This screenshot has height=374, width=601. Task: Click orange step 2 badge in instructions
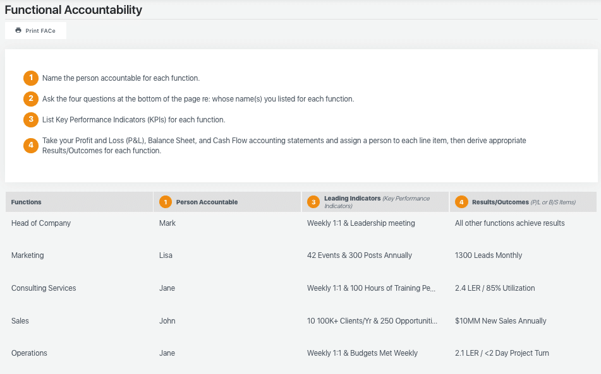(x=31, y=98)
